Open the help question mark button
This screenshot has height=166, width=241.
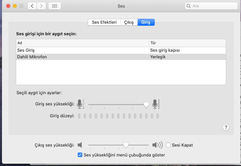point(226,127)
